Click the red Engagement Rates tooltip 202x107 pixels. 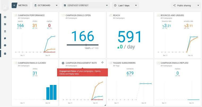click(x=82, y=72)
